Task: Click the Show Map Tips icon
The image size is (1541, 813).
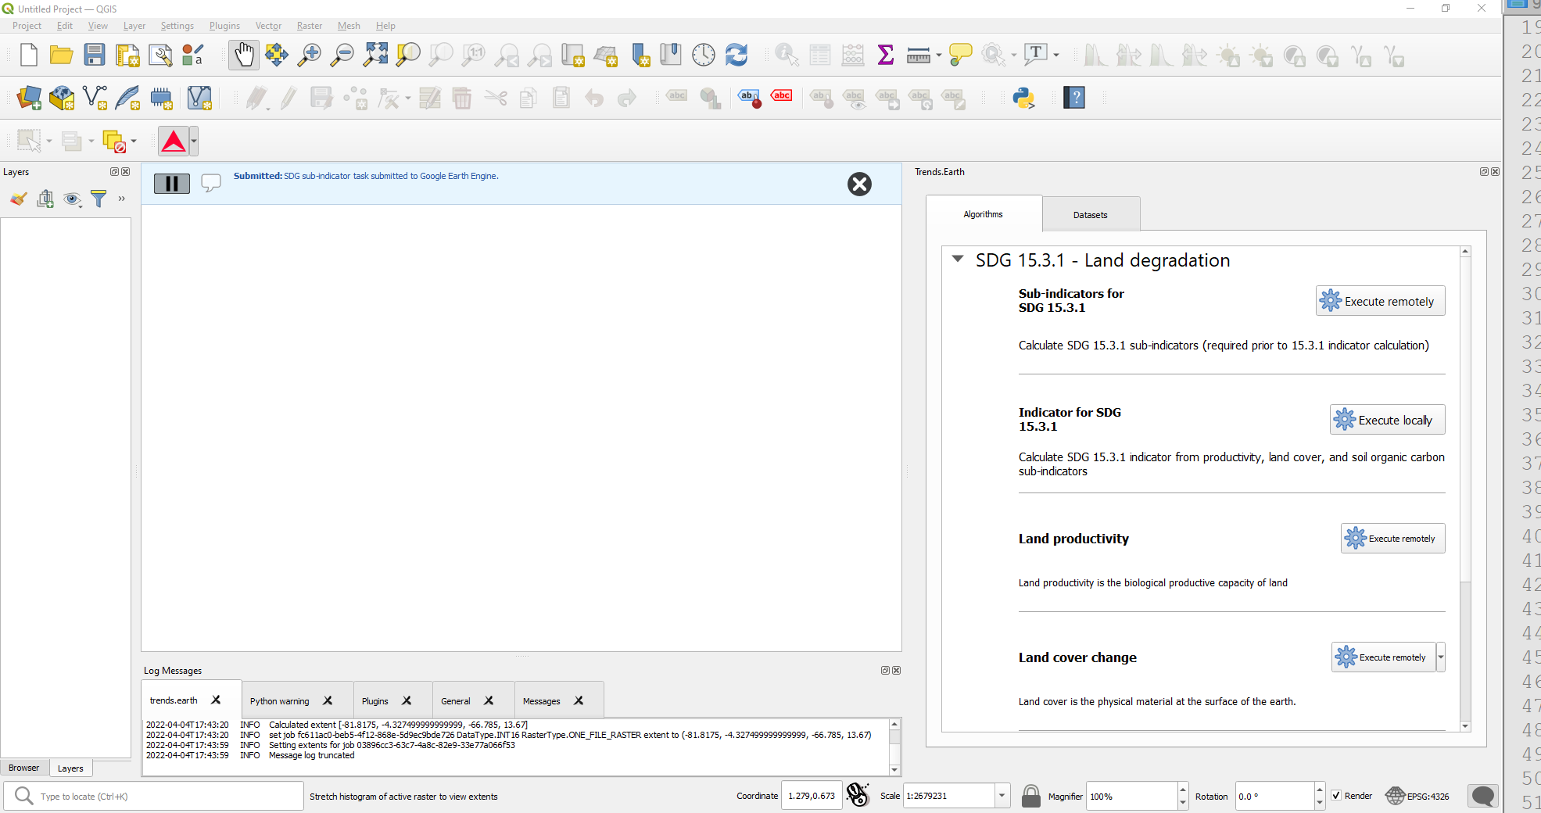Action: pos(960,56)
